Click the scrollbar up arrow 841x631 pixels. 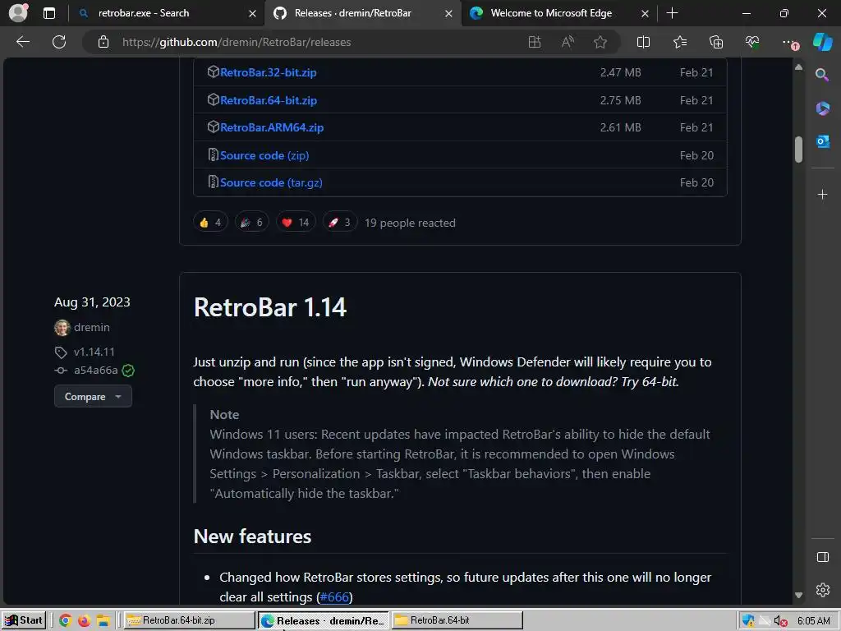798,67
